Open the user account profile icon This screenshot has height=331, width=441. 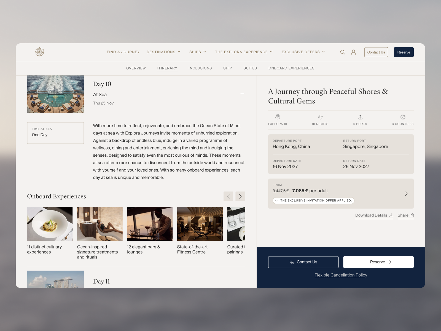(x=353, y=52)
